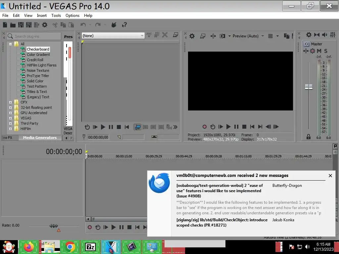Open the View menu

[x=28, y=16]
